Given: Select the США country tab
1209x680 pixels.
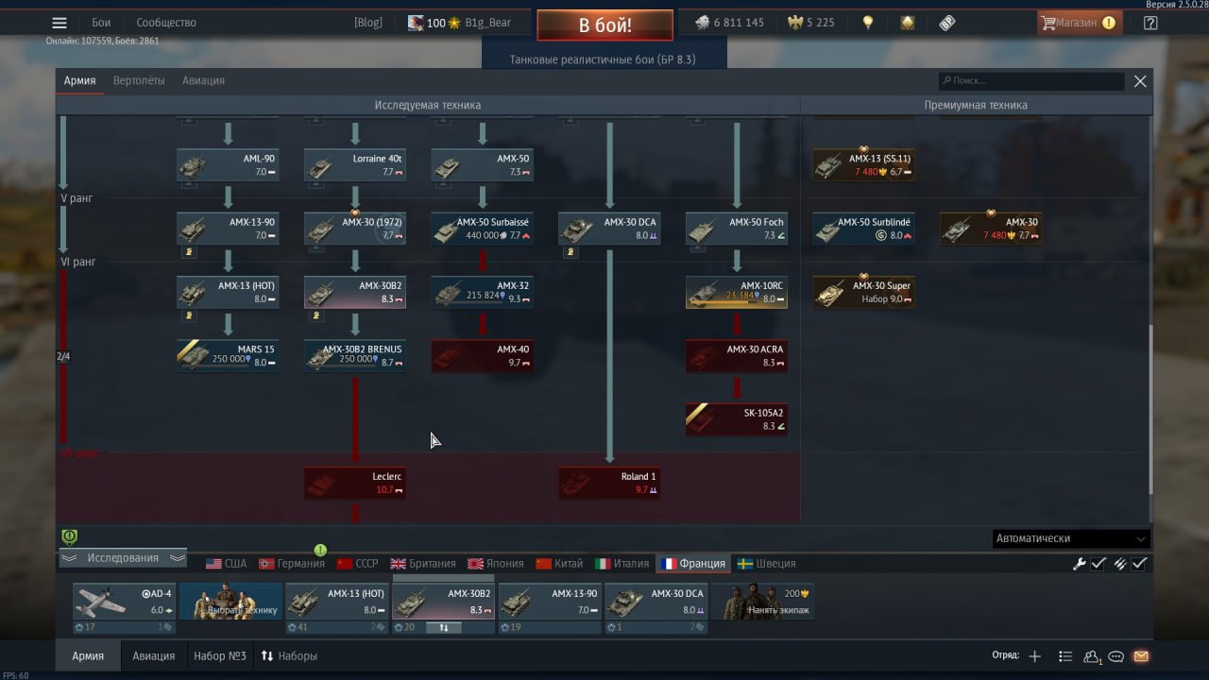Looking at the screenshot, I should click(226, 564).
